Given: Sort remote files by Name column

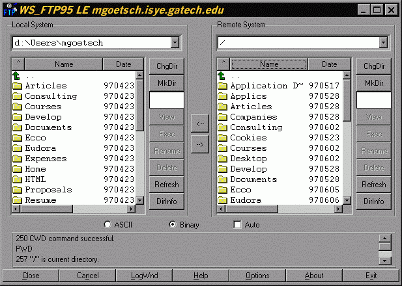Looking at the screenshot, I should coord(268,64).
